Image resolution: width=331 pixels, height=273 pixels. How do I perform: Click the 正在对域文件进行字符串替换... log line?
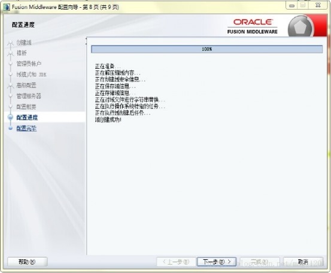click(x=130, y=99)
